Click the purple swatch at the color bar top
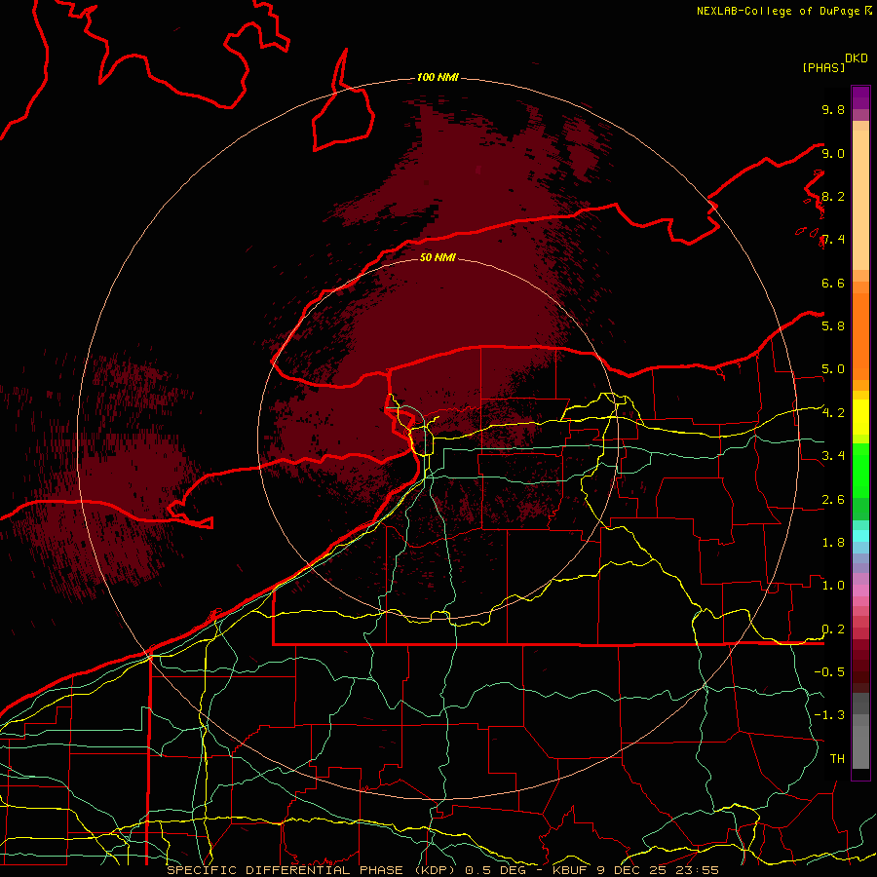Screen dimensions: 877x877 [860, 97]
